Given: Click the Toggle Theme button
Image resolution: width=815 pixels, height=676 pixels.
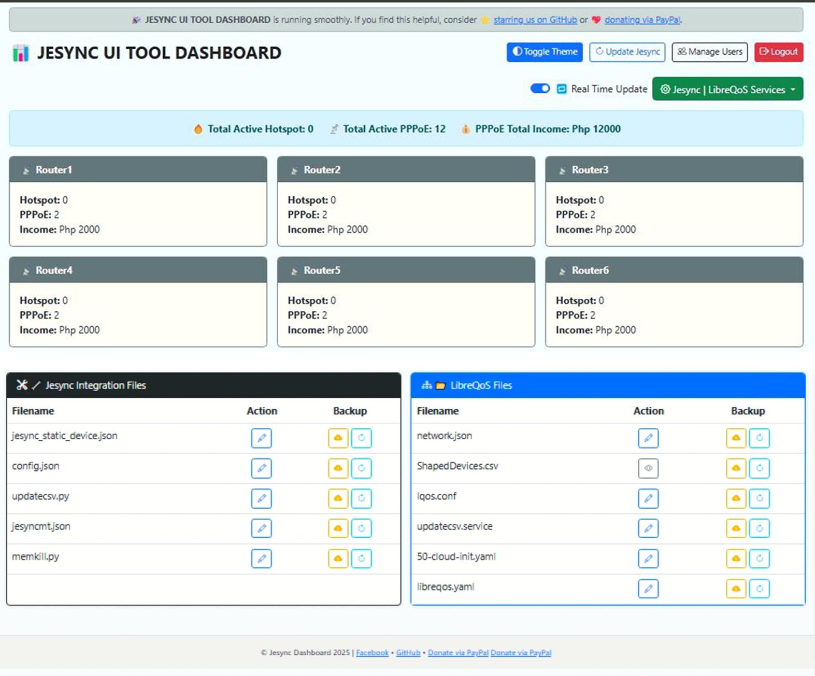Looking at the screenshot, I should (545, 52).
